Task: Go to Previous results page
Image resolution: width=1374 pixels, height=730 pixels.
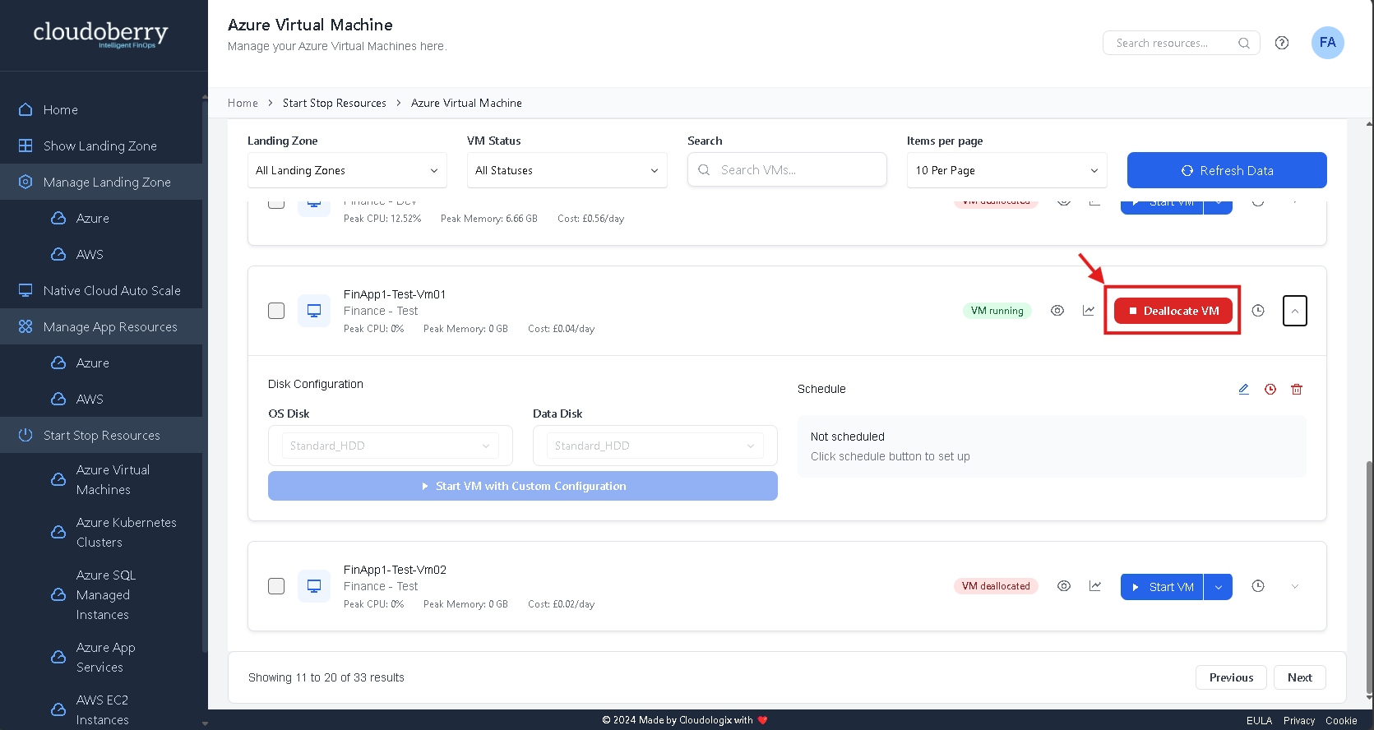Action: pyautogui.click(x=1231, y=677)
